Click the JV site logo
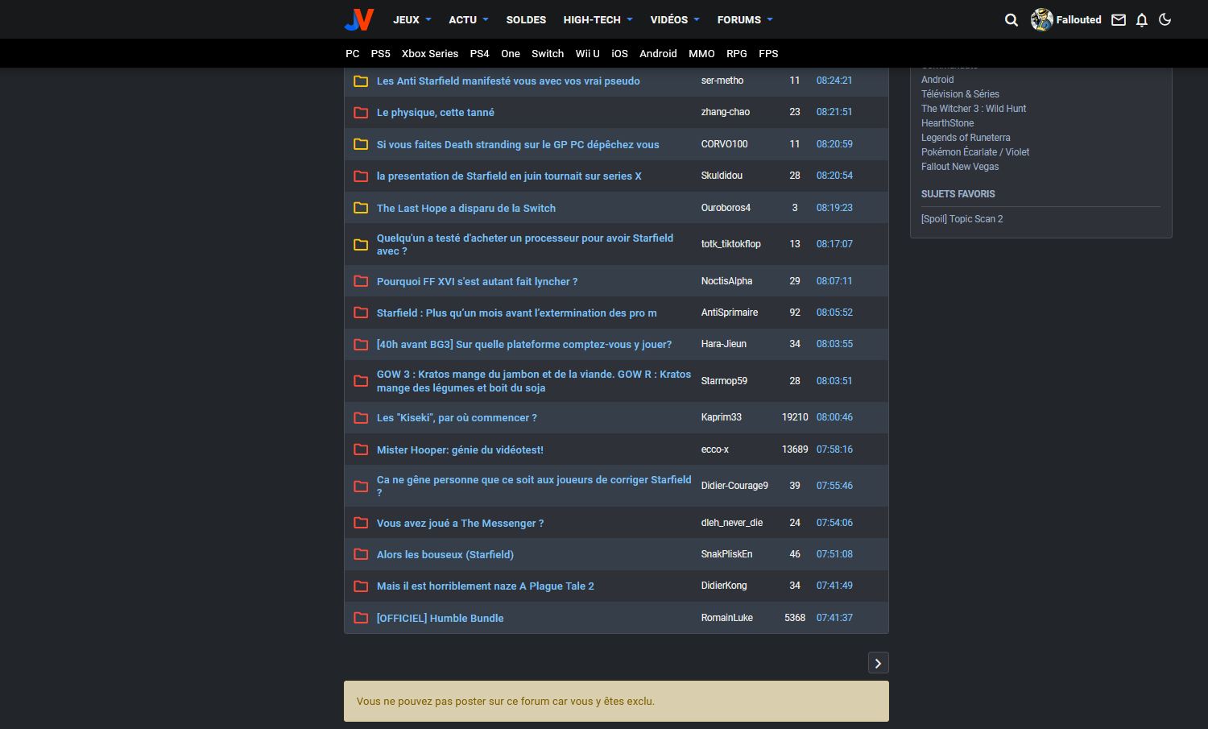 [x=359, y=19]
